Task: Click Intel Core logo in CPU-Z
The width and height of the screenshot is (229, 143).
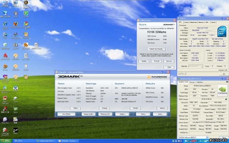Action: (222, 31)
